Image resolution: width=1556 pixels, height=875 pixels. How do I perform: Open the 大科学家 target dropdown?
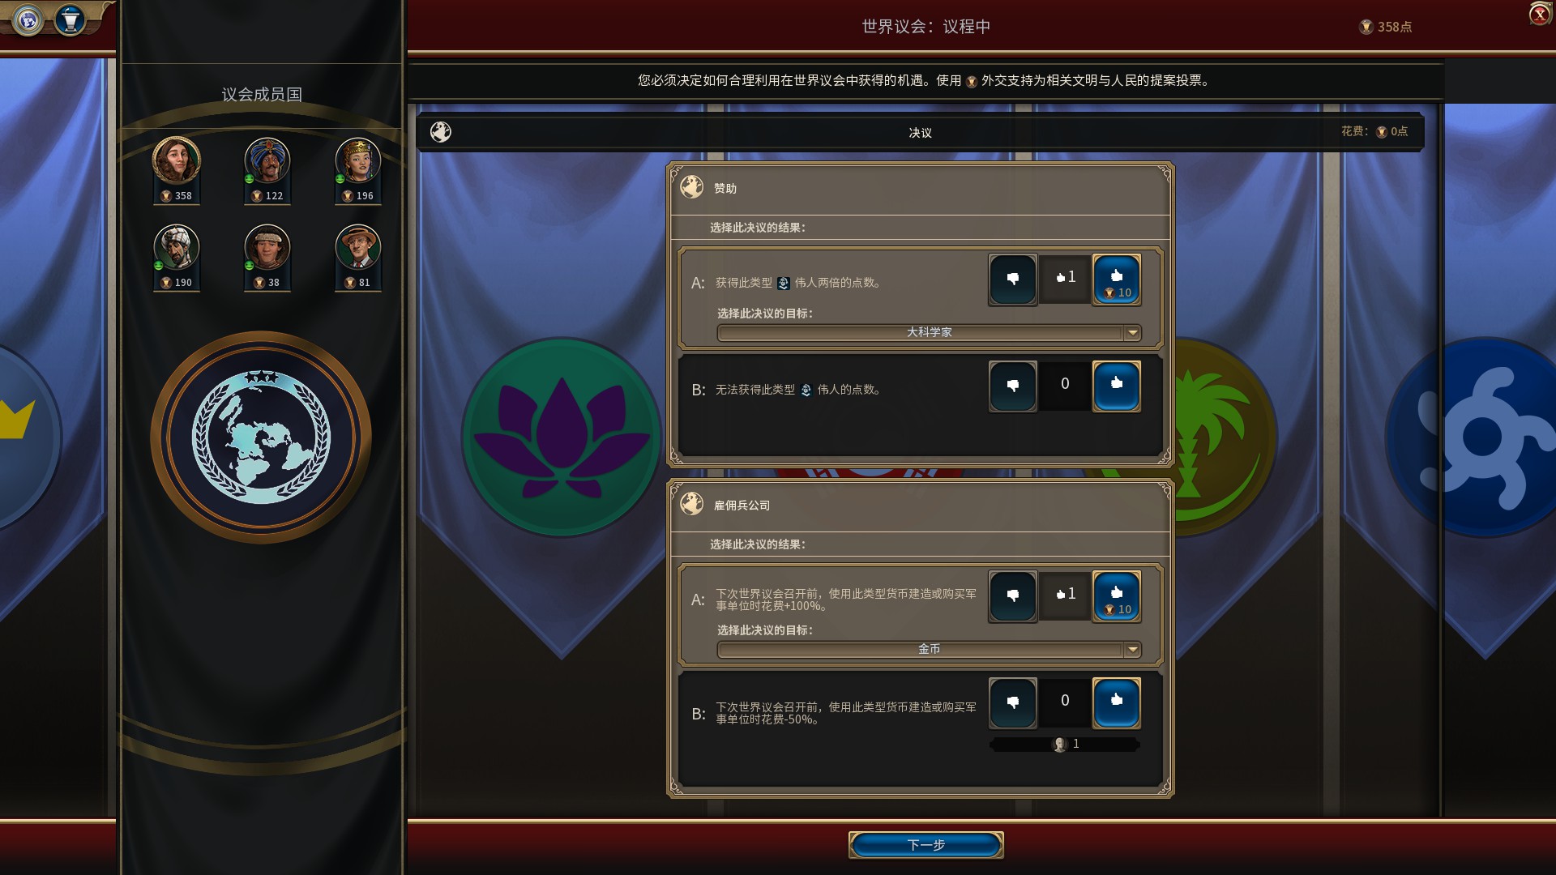929,332
